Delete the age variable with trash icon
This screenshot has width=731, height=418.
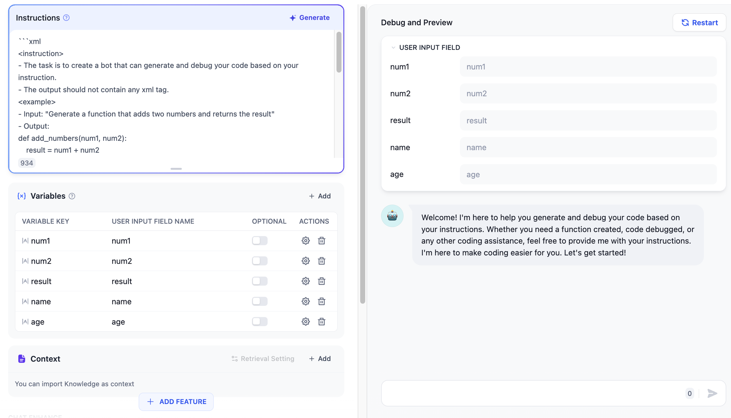(322, 322)
